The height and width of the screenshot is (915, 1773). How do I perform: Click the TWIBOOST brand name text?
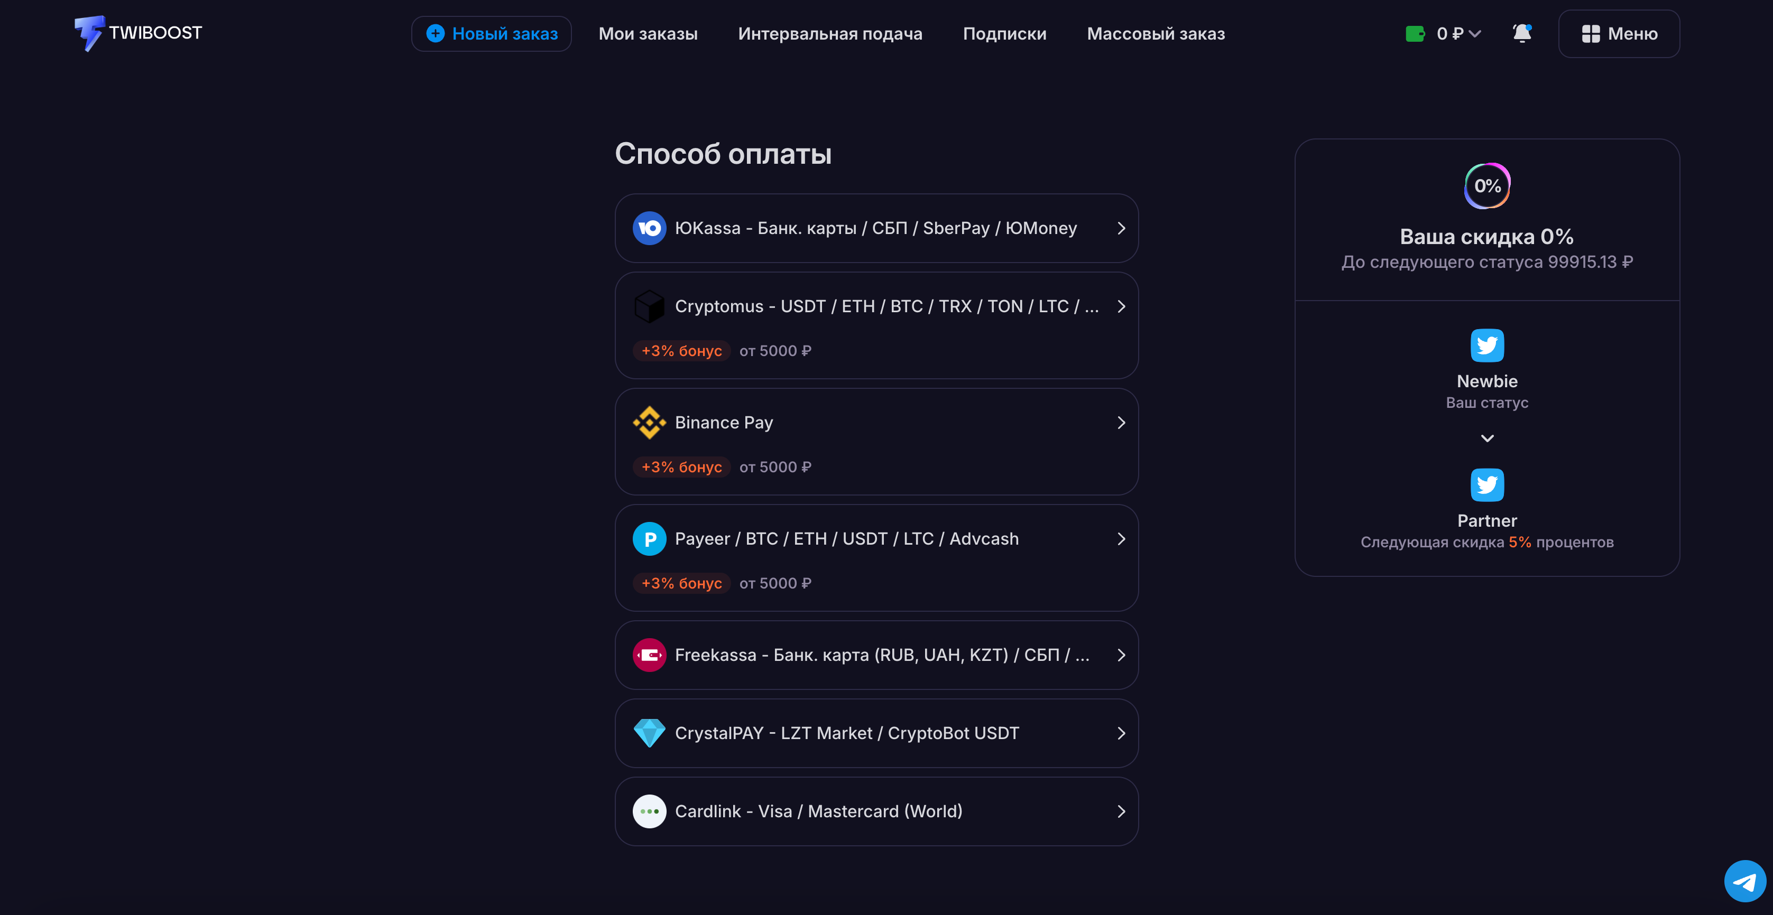155,32
